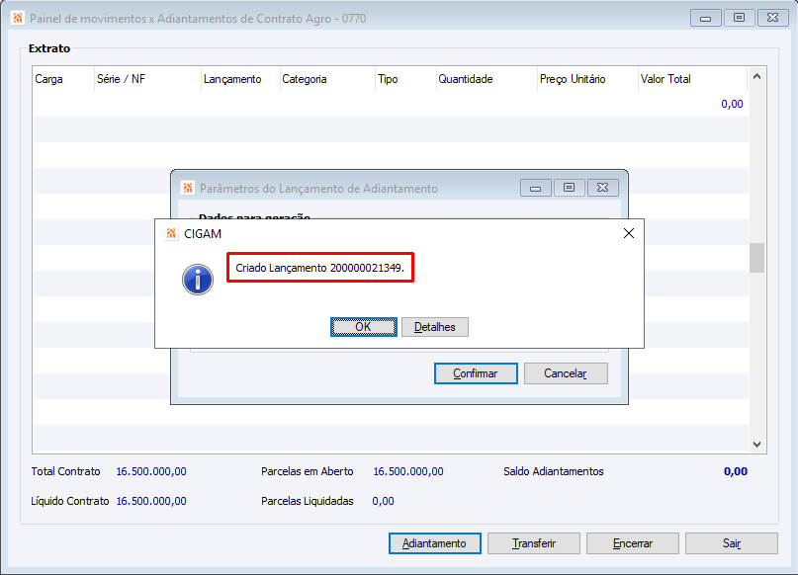Maximize the Painel de movimentos window
Screen dimensions: 798x575
(x=739, y=18)
